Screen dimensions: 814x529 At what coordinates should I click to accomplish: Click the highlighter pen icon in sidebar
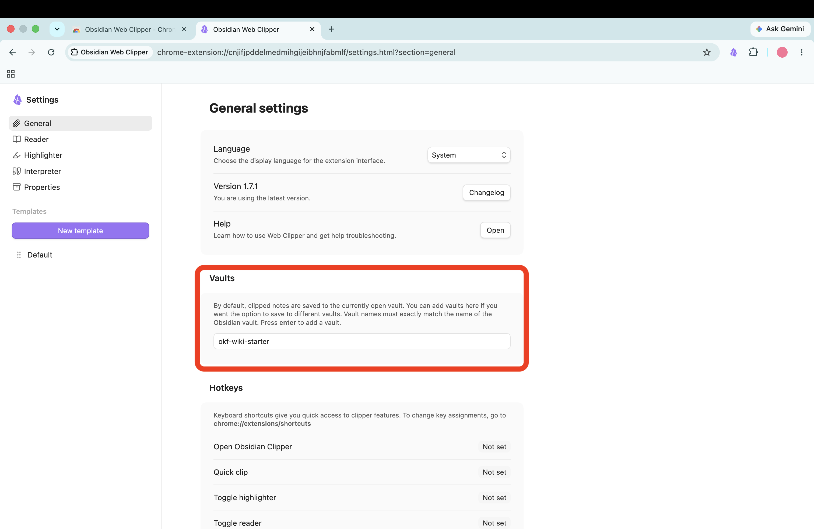coord(16,155)
